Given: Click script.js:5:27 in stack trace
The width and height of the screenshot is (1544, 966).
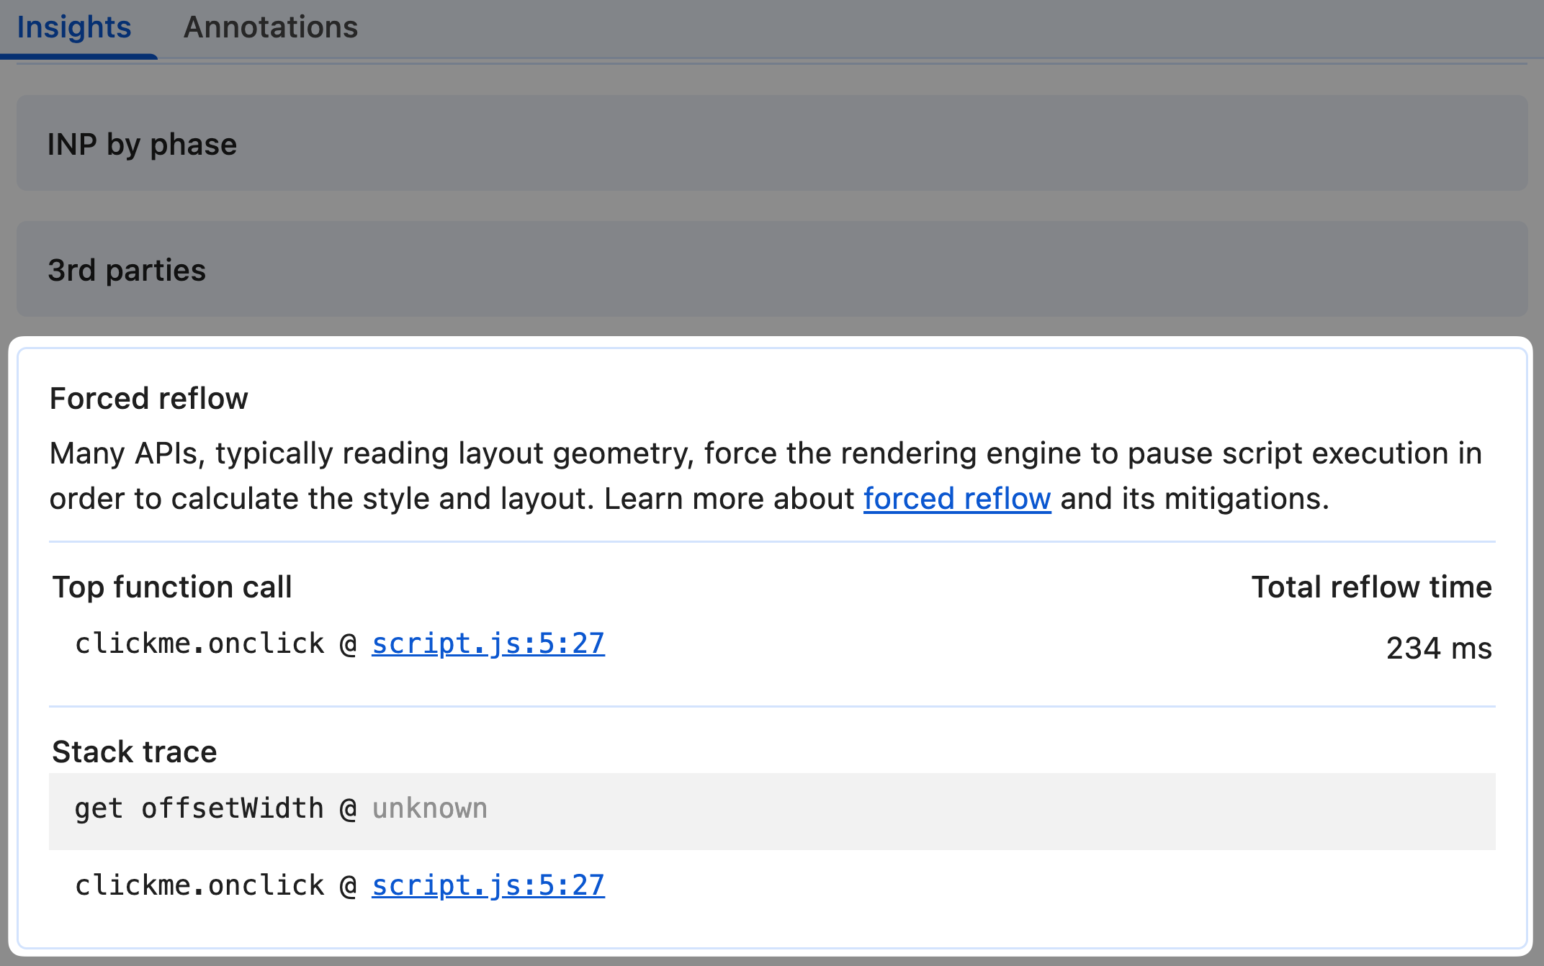Looking at the screenshot, I should click(488, 884).
